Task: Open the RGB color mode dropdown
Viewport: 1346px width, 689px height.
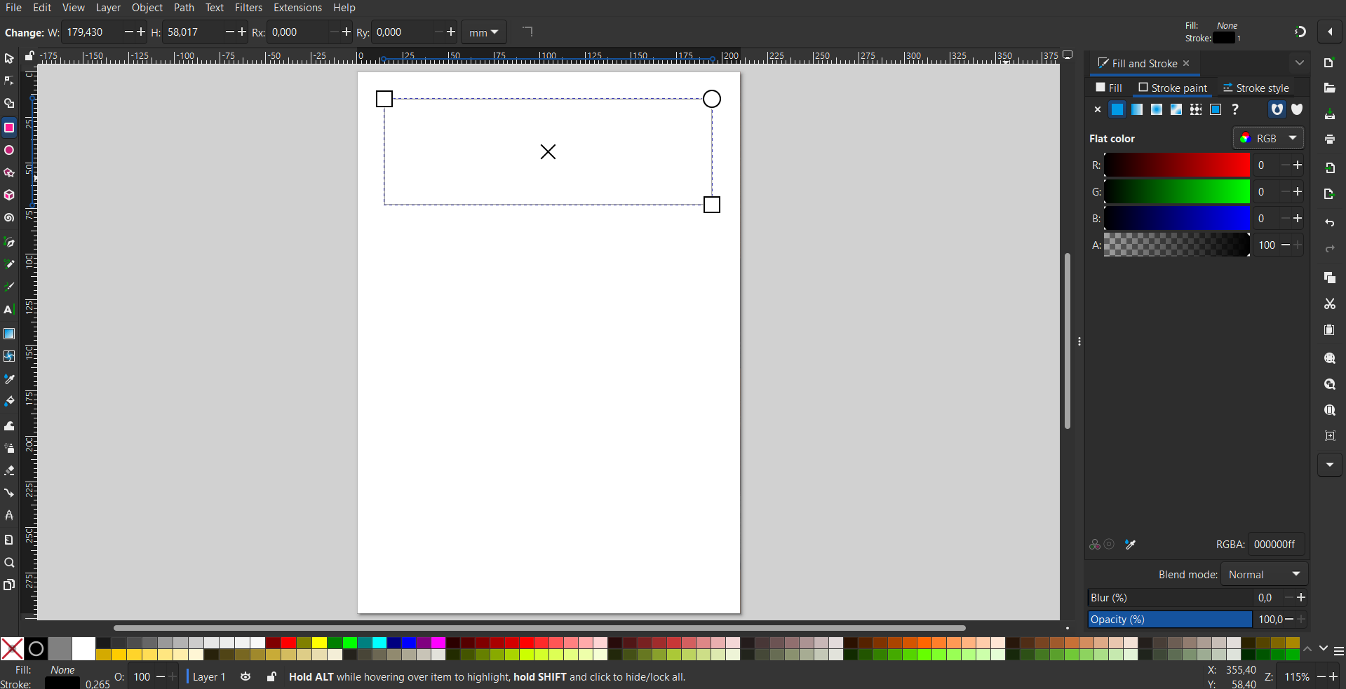Action: point(1268,138)
